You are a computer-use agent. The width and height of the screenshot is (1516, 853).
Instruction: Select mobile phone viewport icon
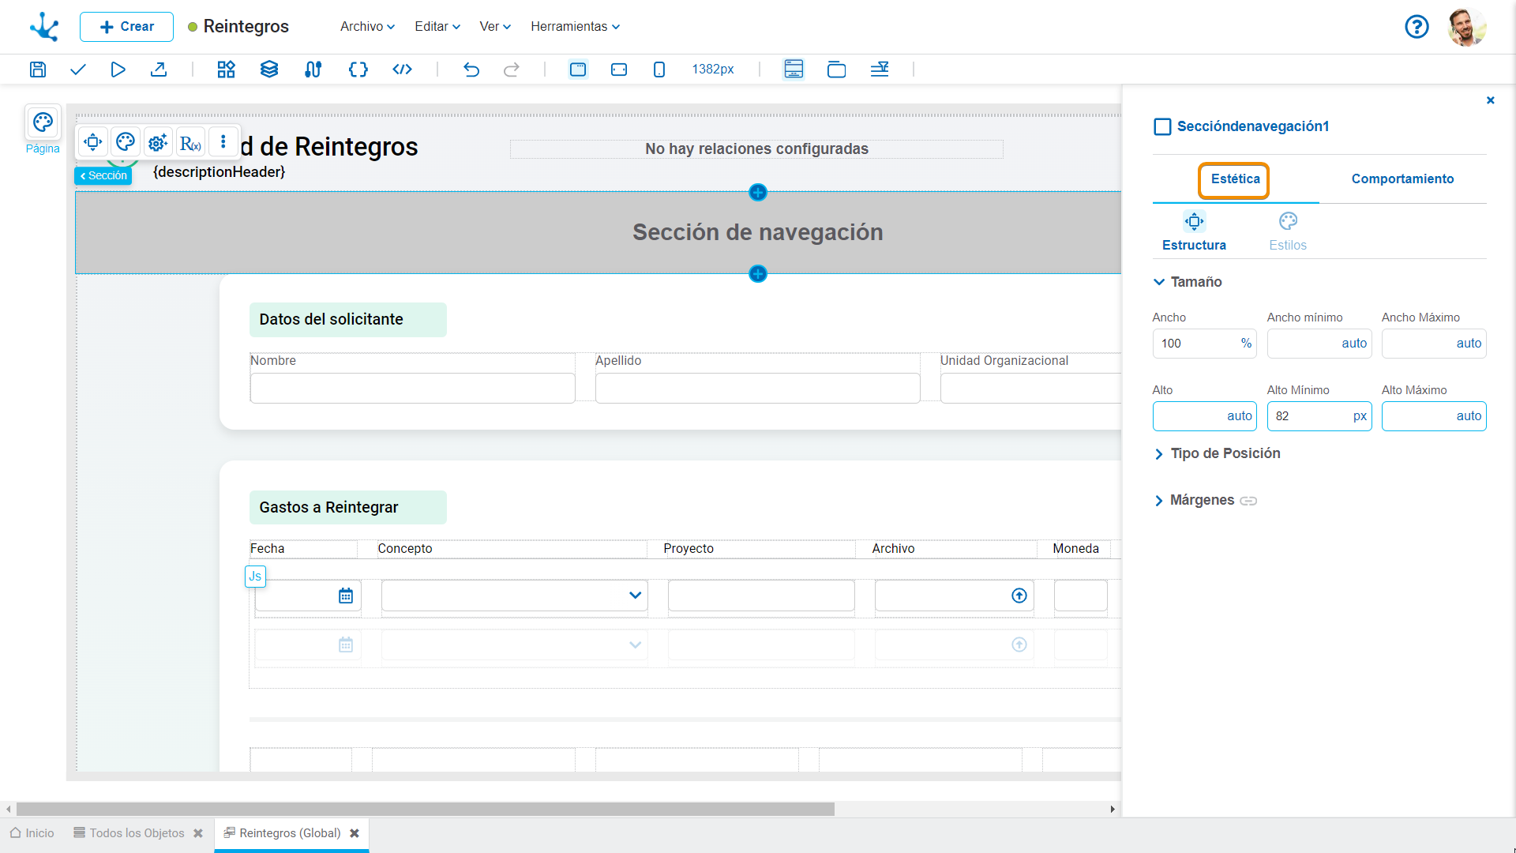[659, 70]
